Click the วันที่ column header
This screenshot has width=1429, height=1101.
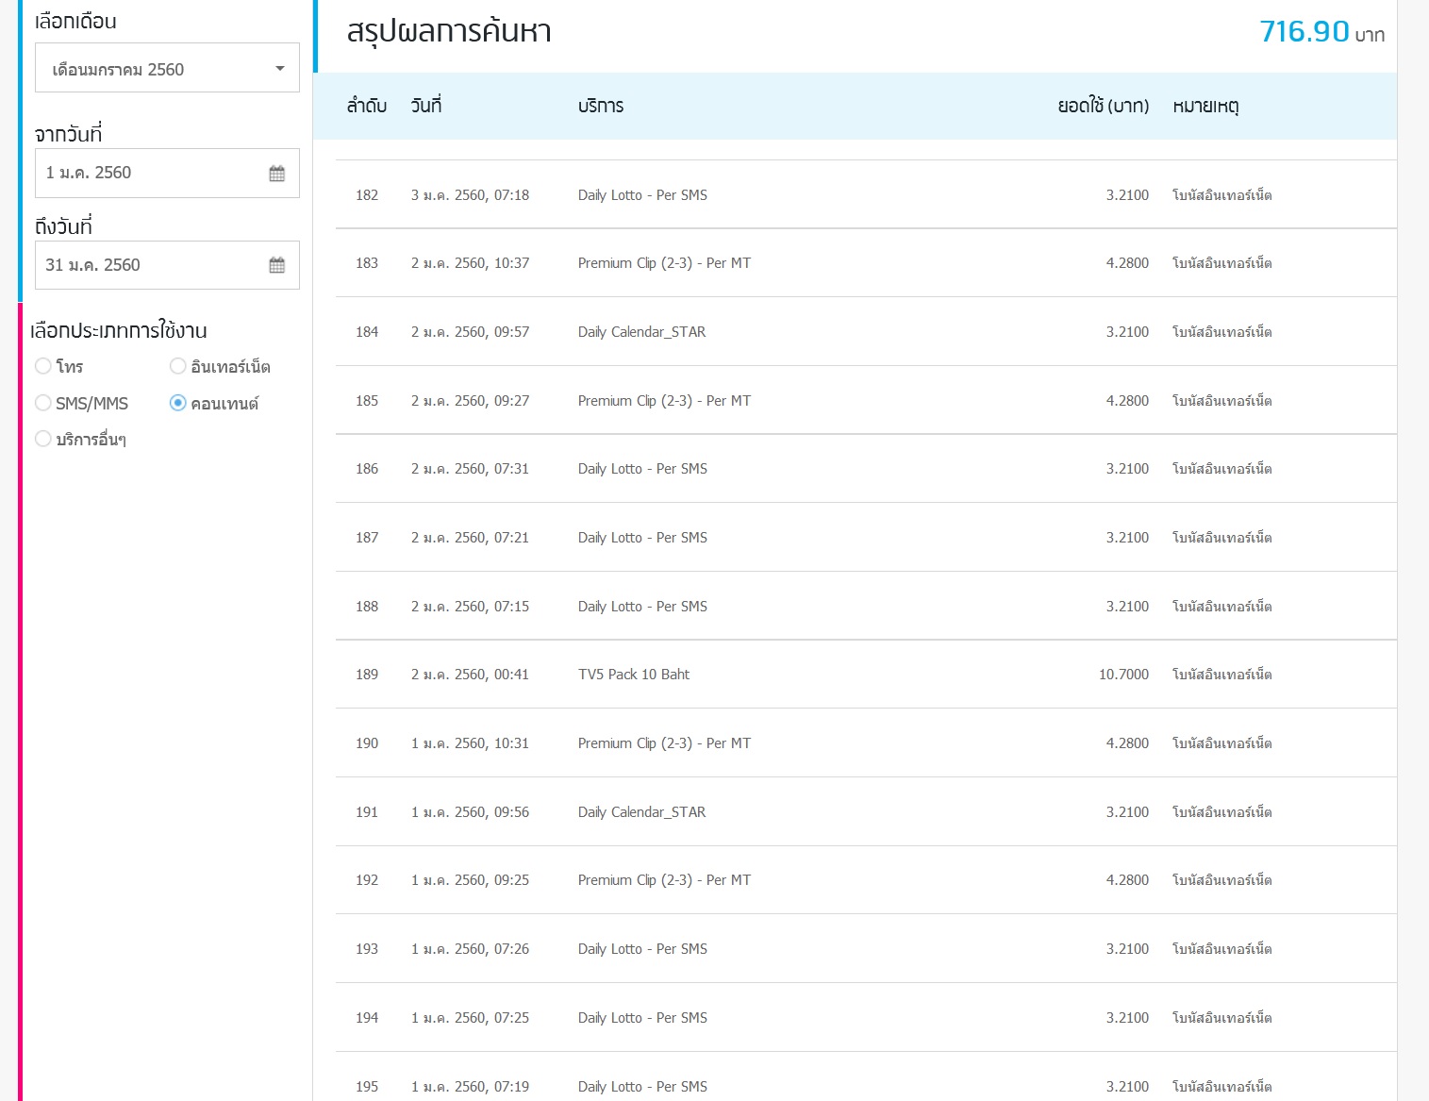pos(426,106)
